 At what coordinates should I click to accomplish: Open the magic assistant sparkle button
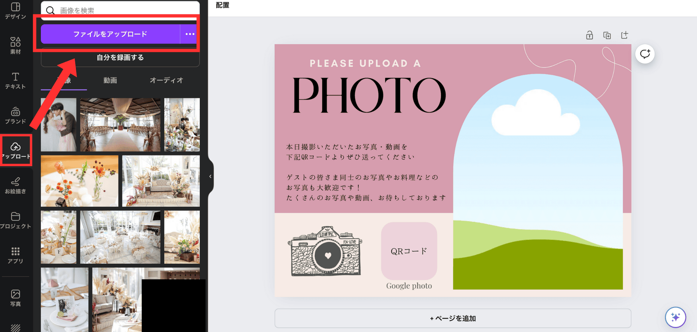pos(675,317)
